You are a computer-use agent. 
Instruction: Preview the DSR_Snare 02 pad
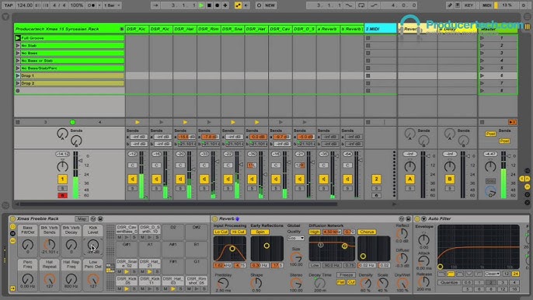[x=127, y=272]
